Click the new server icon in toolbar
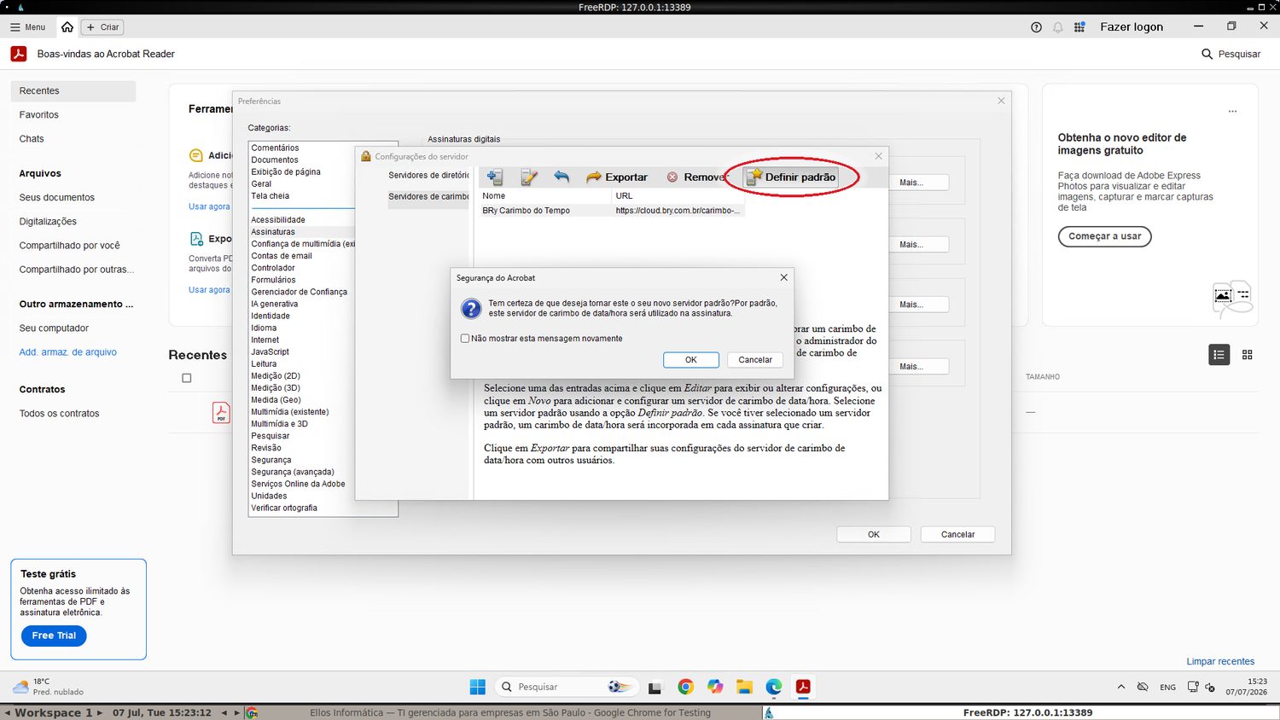Screen dimensions: 1280x720 pos(495,177)
